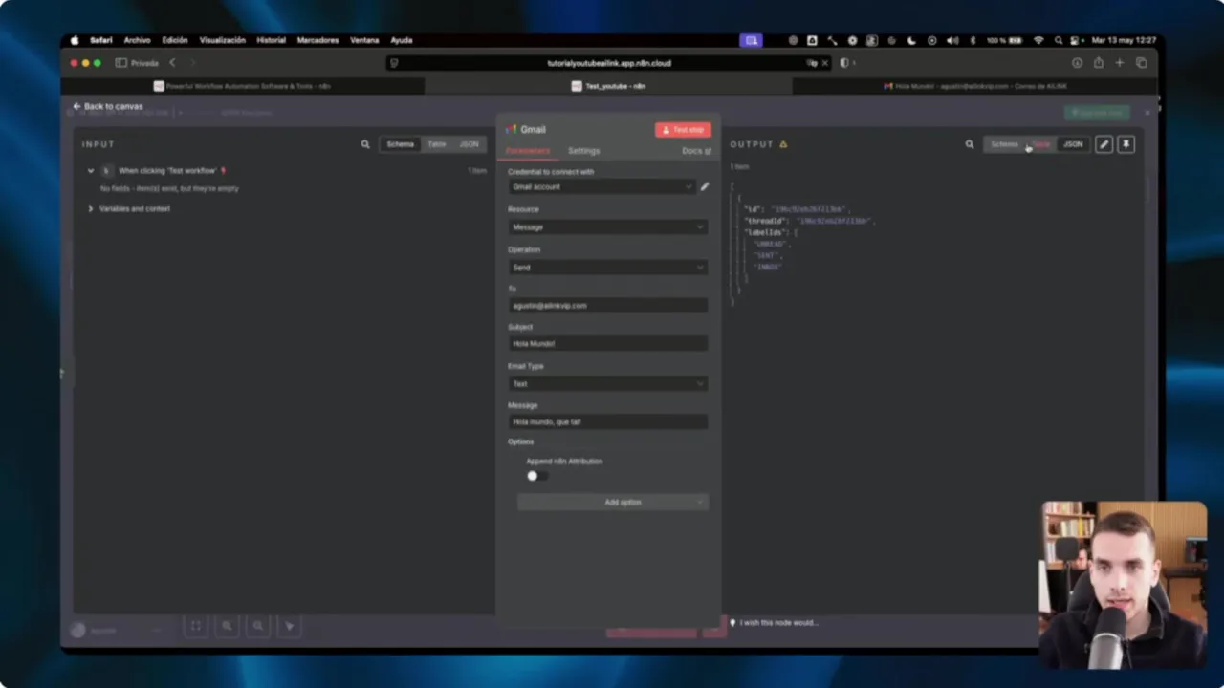
Task: Open sound volume menu bar icon
Action: pyautogui.click(x=952, y=40)
